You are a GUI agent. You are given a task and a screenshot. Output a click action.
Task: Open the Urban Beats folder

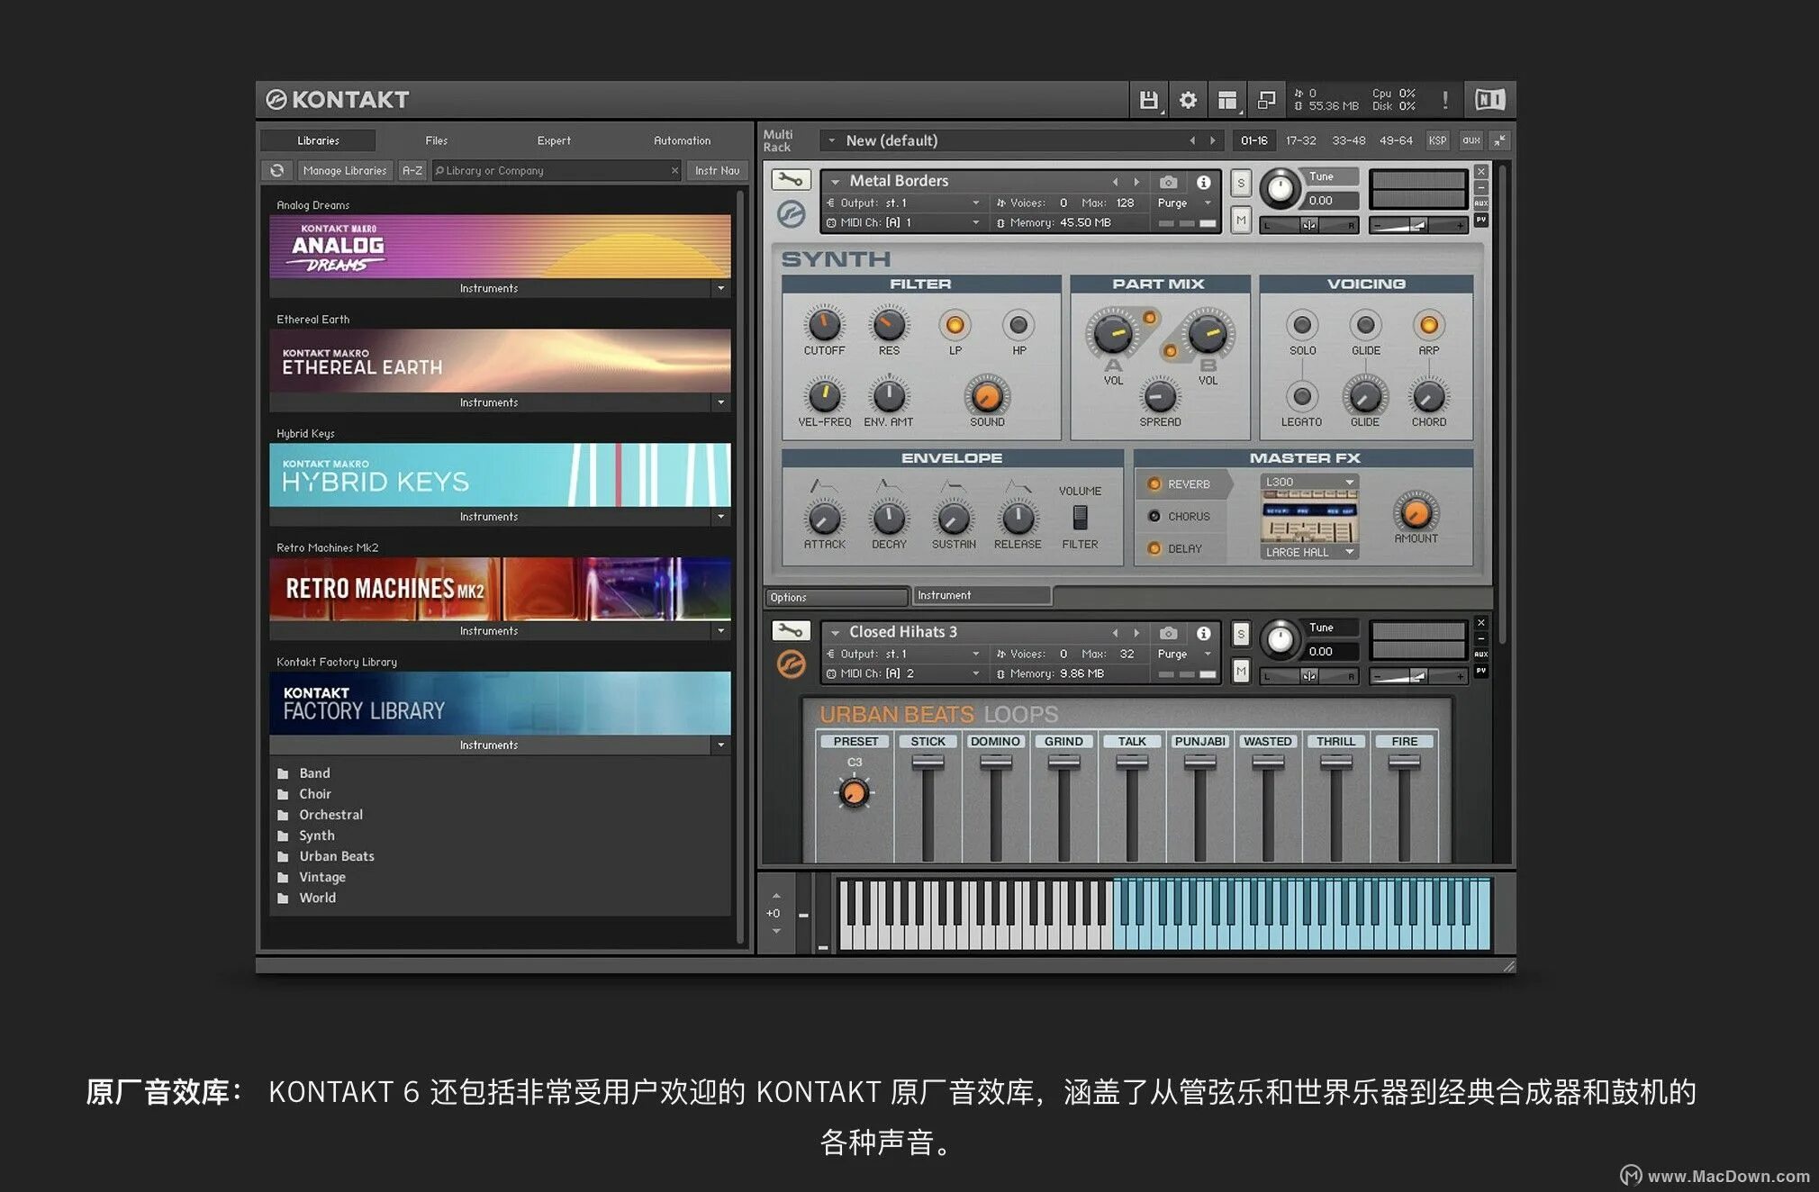pos(336,856)
